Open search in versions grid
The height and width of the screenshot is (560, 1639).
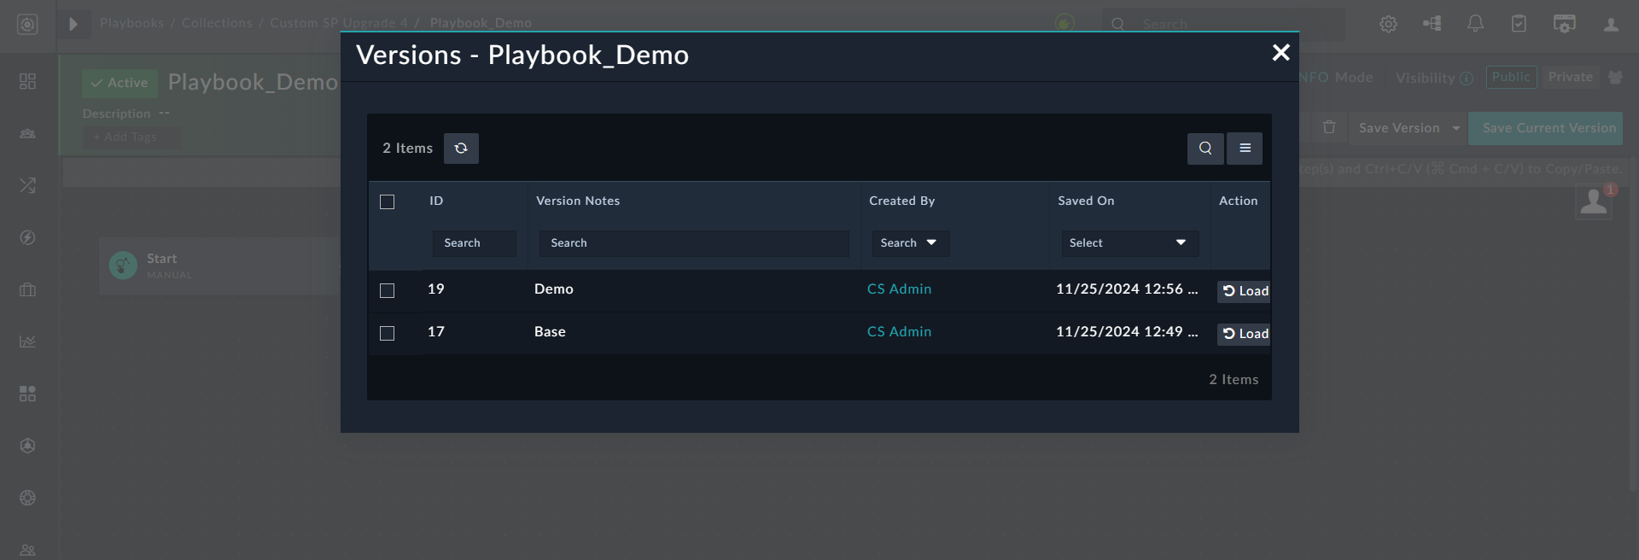point(1205,149)
